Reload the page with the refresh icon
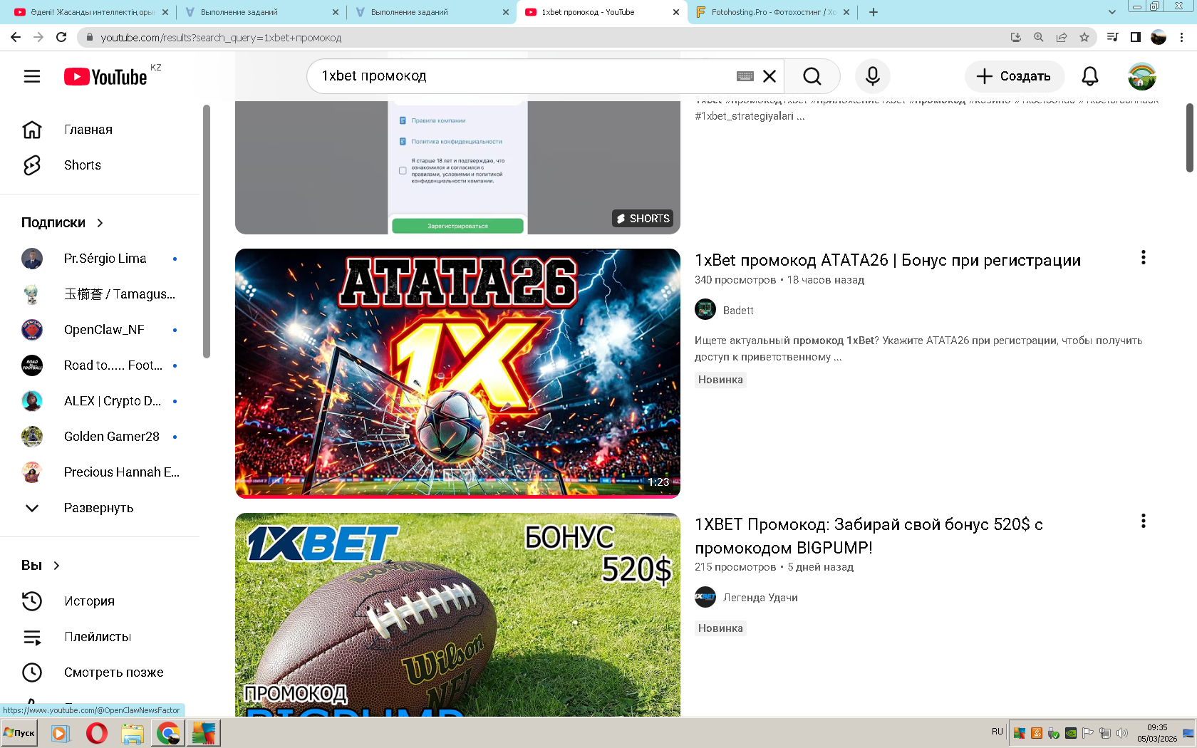Image resolution: width=1197 pixels, height=748 pixels. pyautogui.click(x=61, y=37)
